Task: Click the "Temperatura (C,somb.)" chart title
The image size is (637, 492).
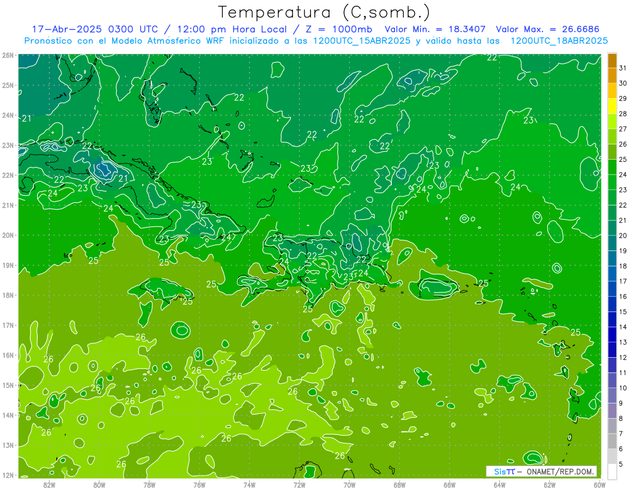Action: coord(324,12)
